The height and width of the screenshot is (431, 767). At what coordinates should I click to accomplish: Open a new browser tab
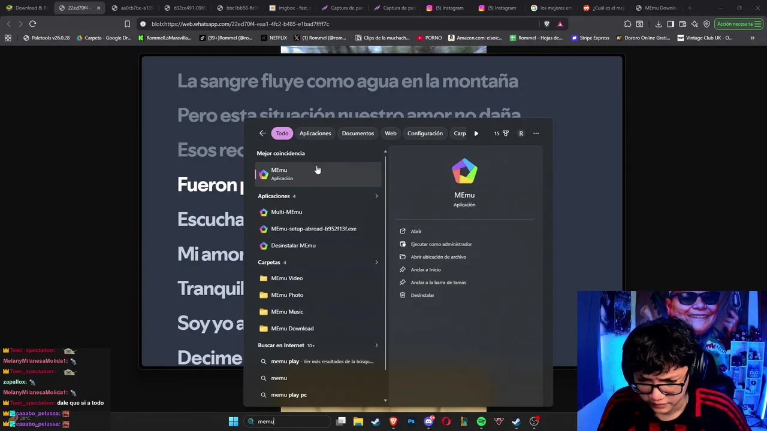[x=690, y=8]
